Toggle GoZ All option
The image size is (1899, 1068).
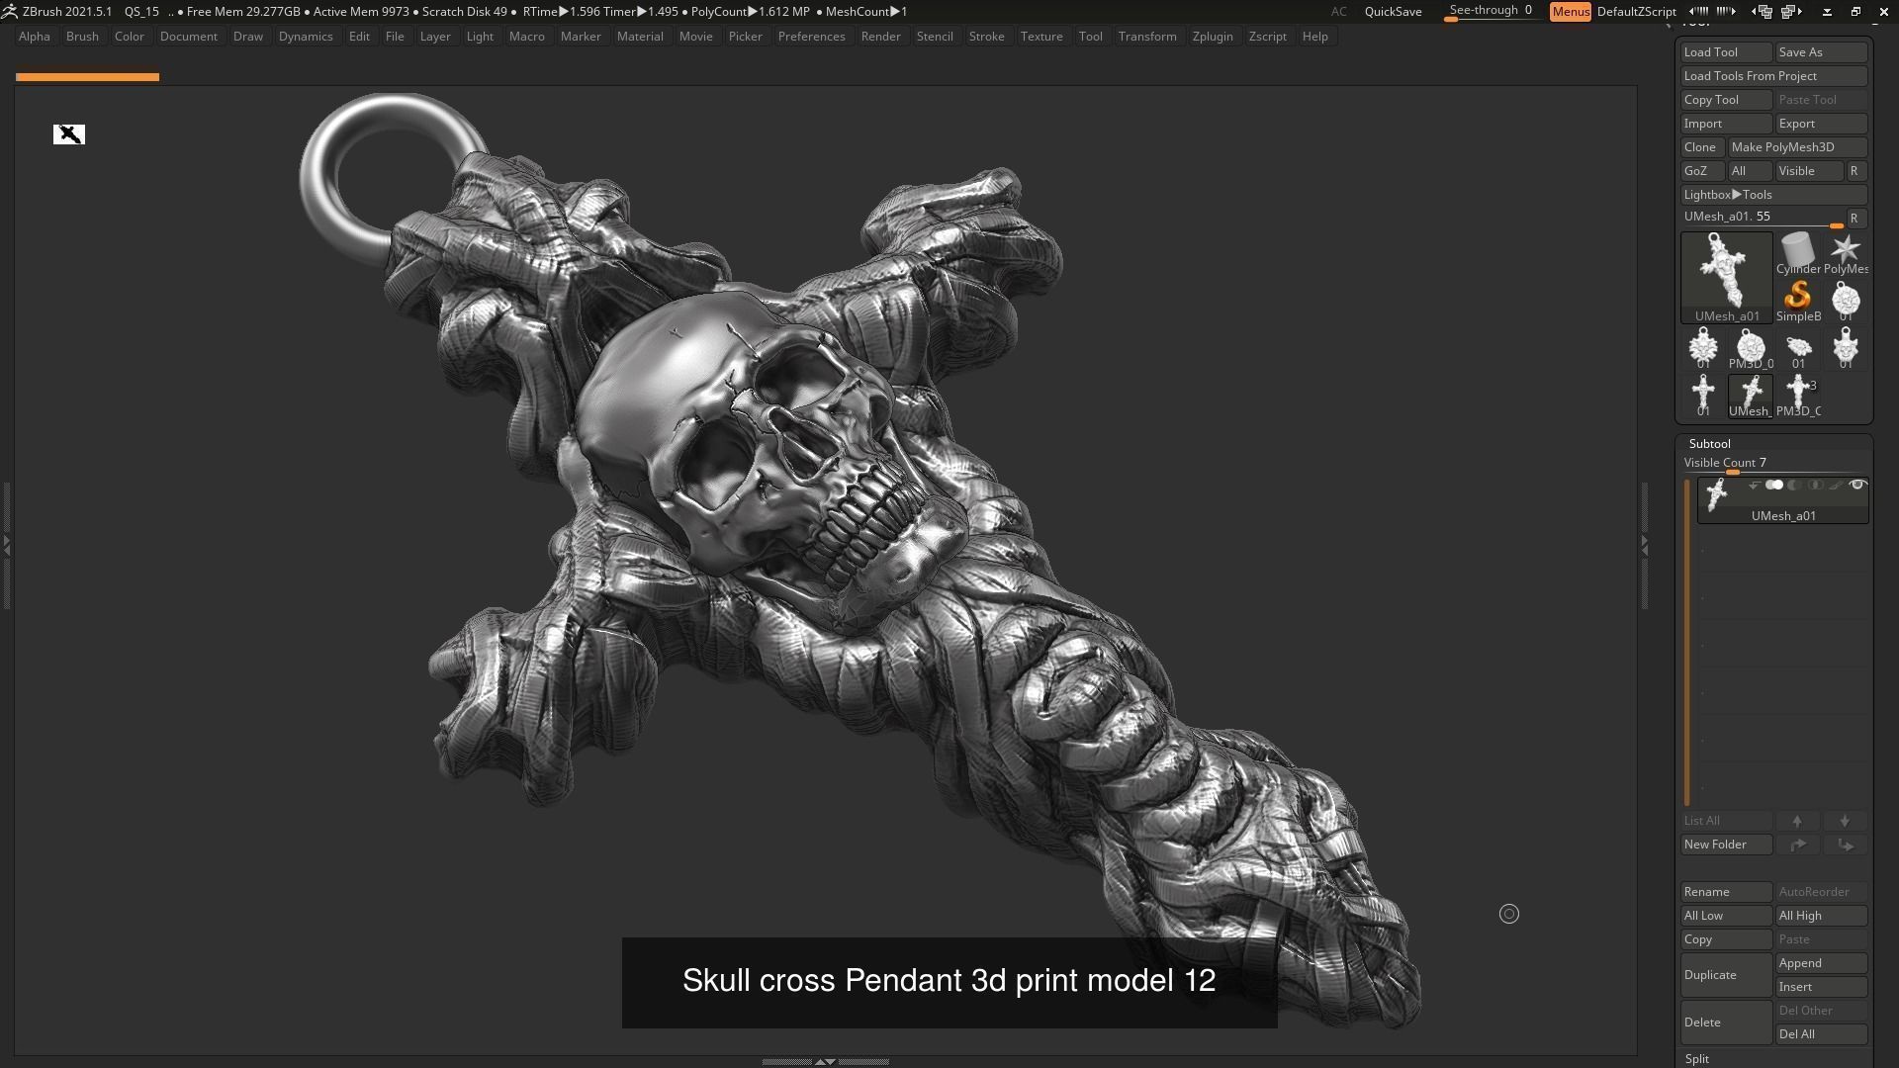point(1749,171)
